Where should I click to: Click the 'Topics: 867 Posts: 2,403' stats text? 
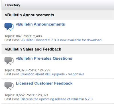[23, 36]
